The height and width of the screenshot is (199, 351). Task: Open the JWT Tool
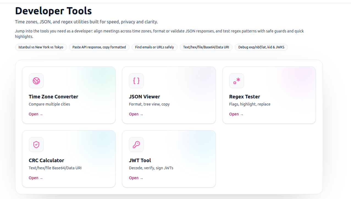tap(136, 178)
